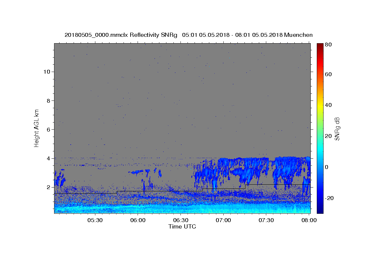Click the colorbar value -20

(330, 198)
